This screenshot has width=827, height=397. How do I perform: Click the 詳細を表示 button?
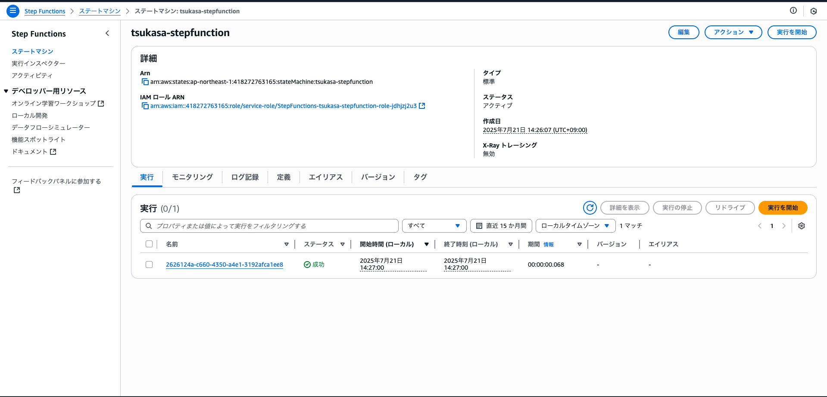coord(624,208)
